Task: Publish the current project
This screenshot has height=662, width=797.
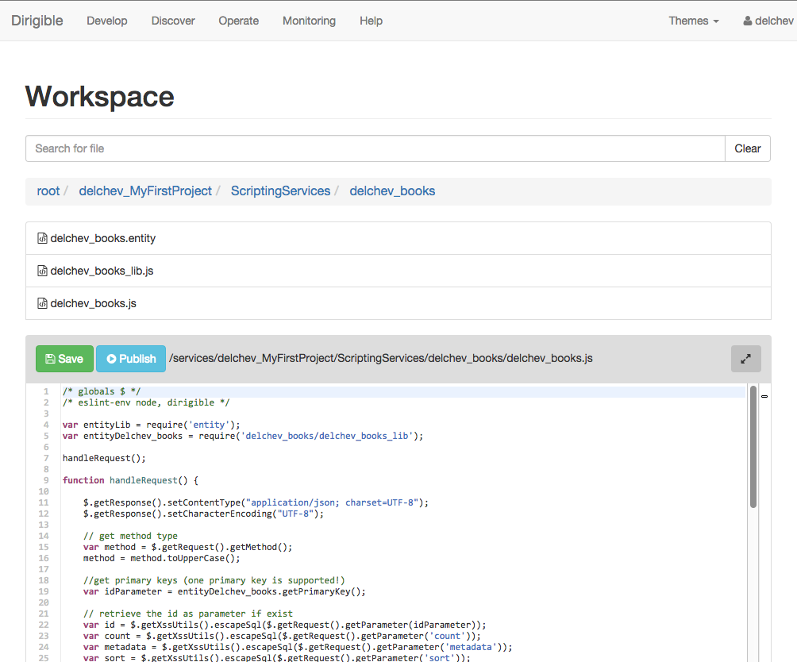Action: click(131, 359)
